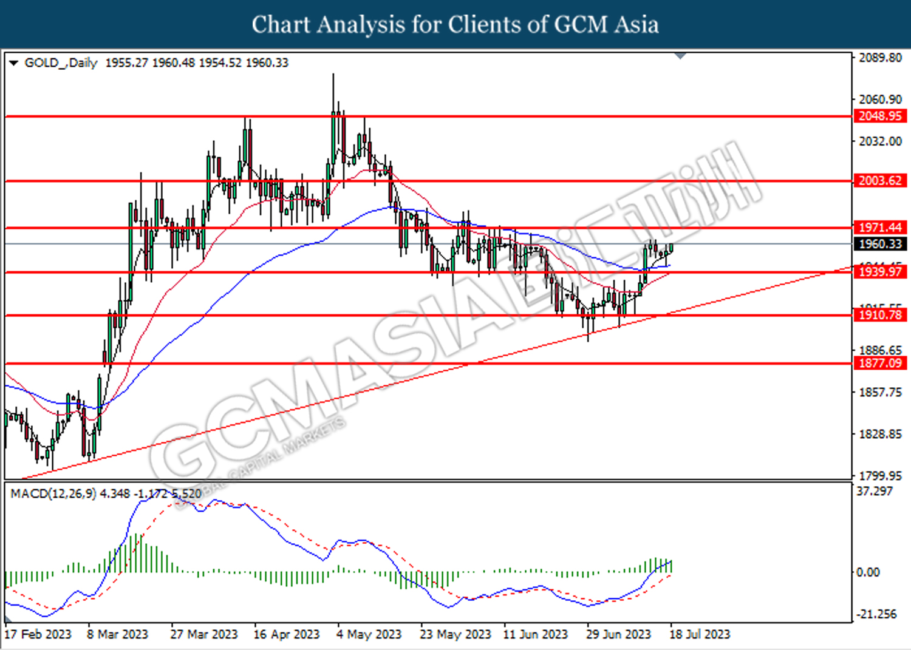
Task: Click the 2089.80 price scale value
Action: [880, 58]
